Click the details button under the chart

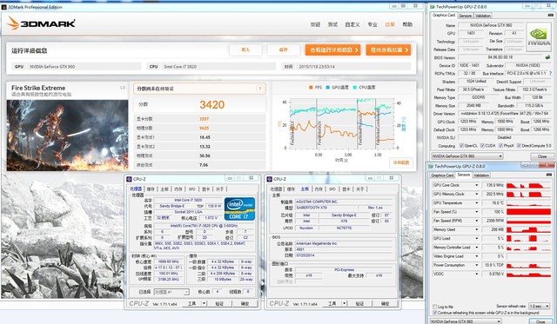(x=401, y=162)
